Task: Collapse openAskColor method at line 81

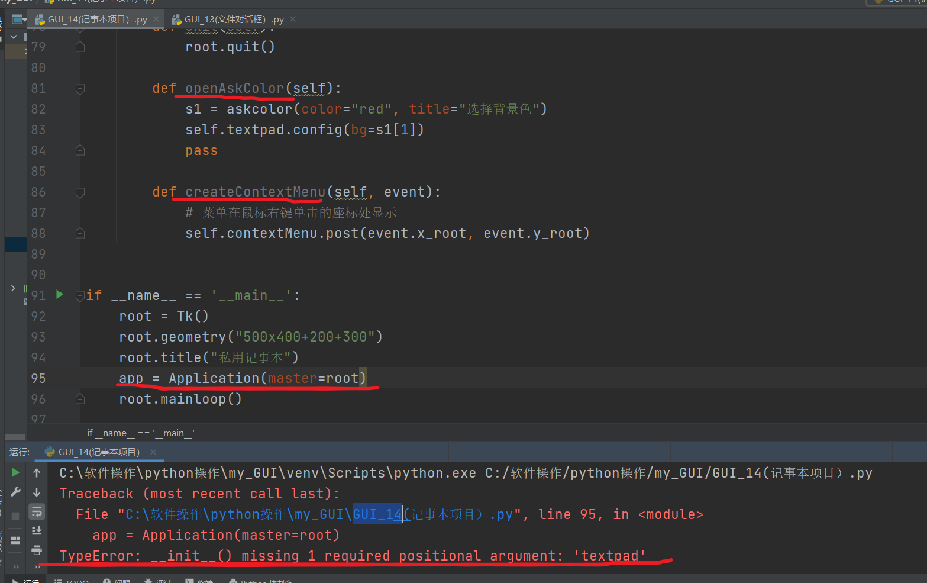Action: click(80, 89)
